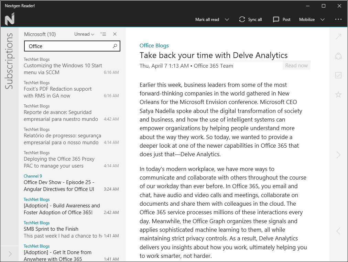Screen dimensions: 348x262
Task: Expand the Mobilize dropdown arrow
Action: pos(323,20)
